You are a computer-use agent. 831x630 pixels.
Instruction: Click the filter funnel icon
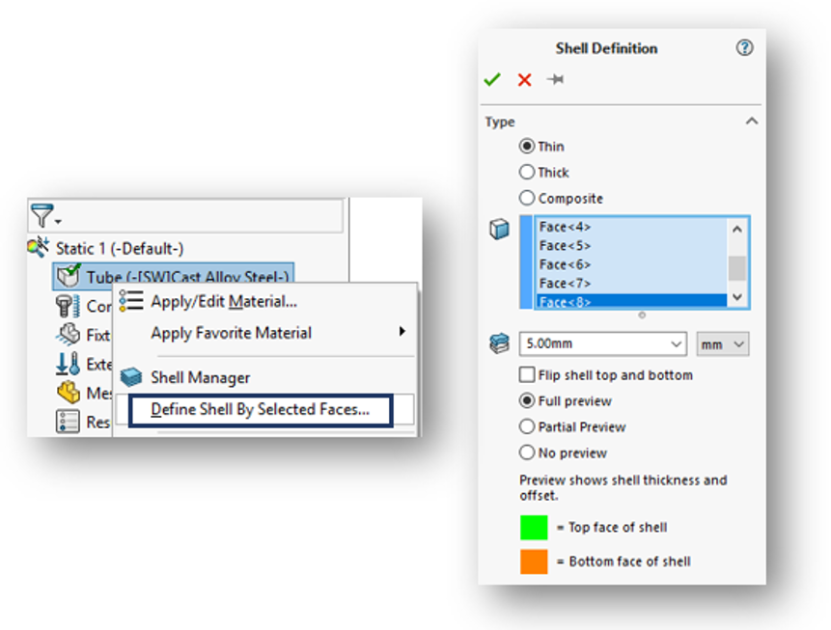click(x=42, y=215)
